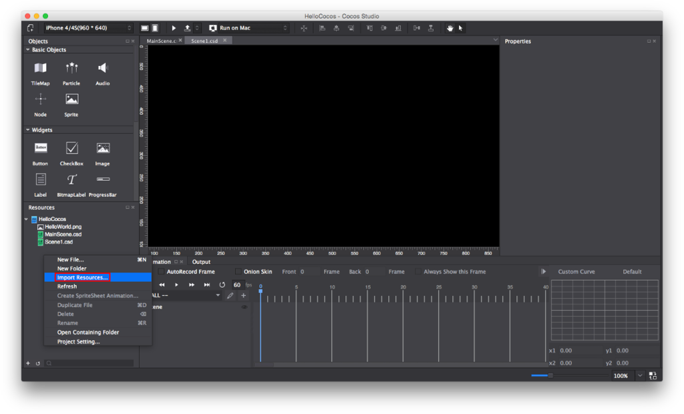Choose Project Setting... menu item
The width and height of the screenshot is (684, 414).
[98, 342]
